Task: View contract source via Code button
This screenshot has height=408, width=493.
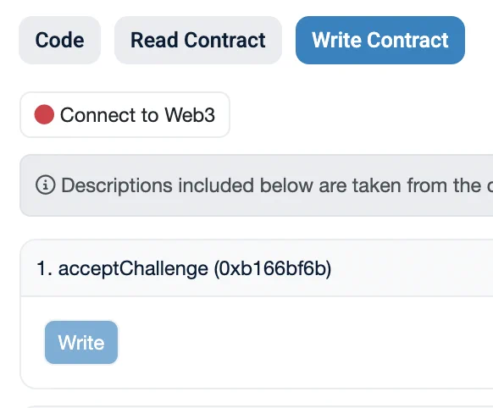Action: pos(60,40)
